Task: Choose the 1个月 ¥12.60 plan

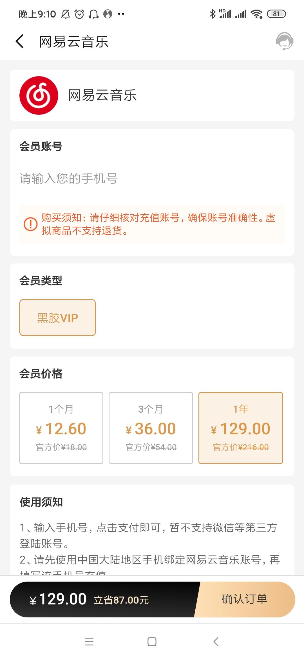Action: coord(61,428)
